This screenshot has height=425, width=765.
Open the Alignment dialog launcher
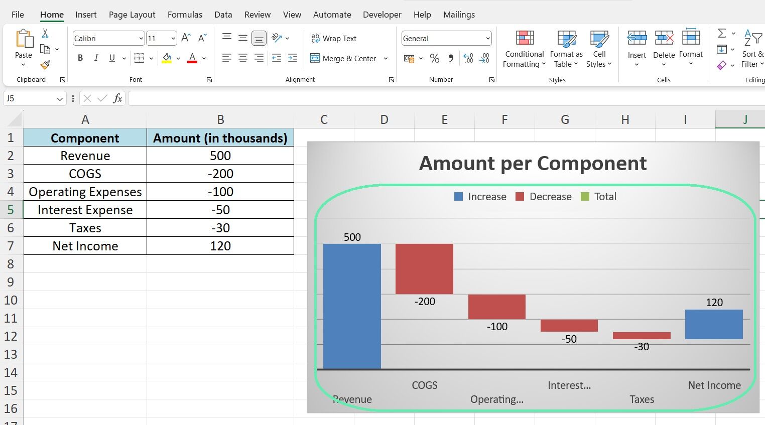(x=392, y=80)
